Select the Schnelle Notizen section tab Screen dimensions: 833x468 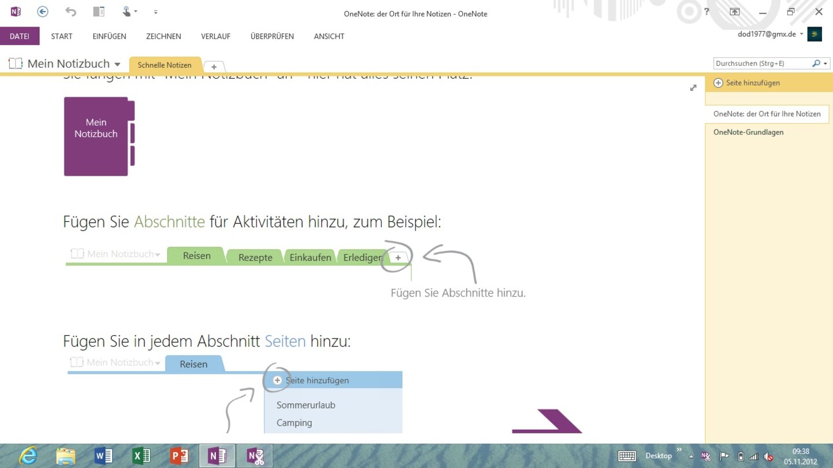(x=165, y=65)
